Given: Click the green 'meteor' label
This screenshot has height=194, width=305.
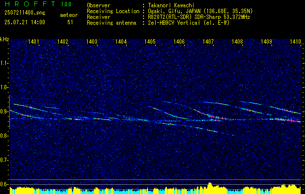Looking at the screenshot, I should 69,15.
